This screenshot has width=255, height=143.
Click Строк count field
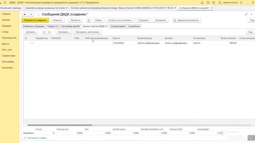point(45,133)
